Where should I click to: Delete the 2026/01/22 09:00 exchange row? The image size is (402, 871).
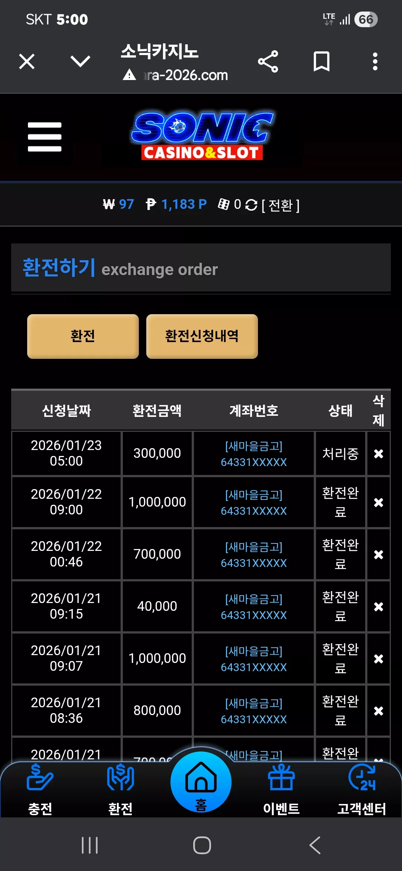pos(379,502)
